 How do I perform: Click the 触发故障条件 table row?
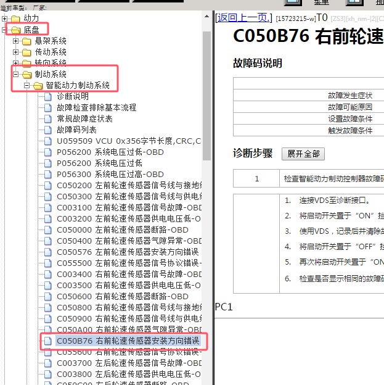[x=308, y=130]
